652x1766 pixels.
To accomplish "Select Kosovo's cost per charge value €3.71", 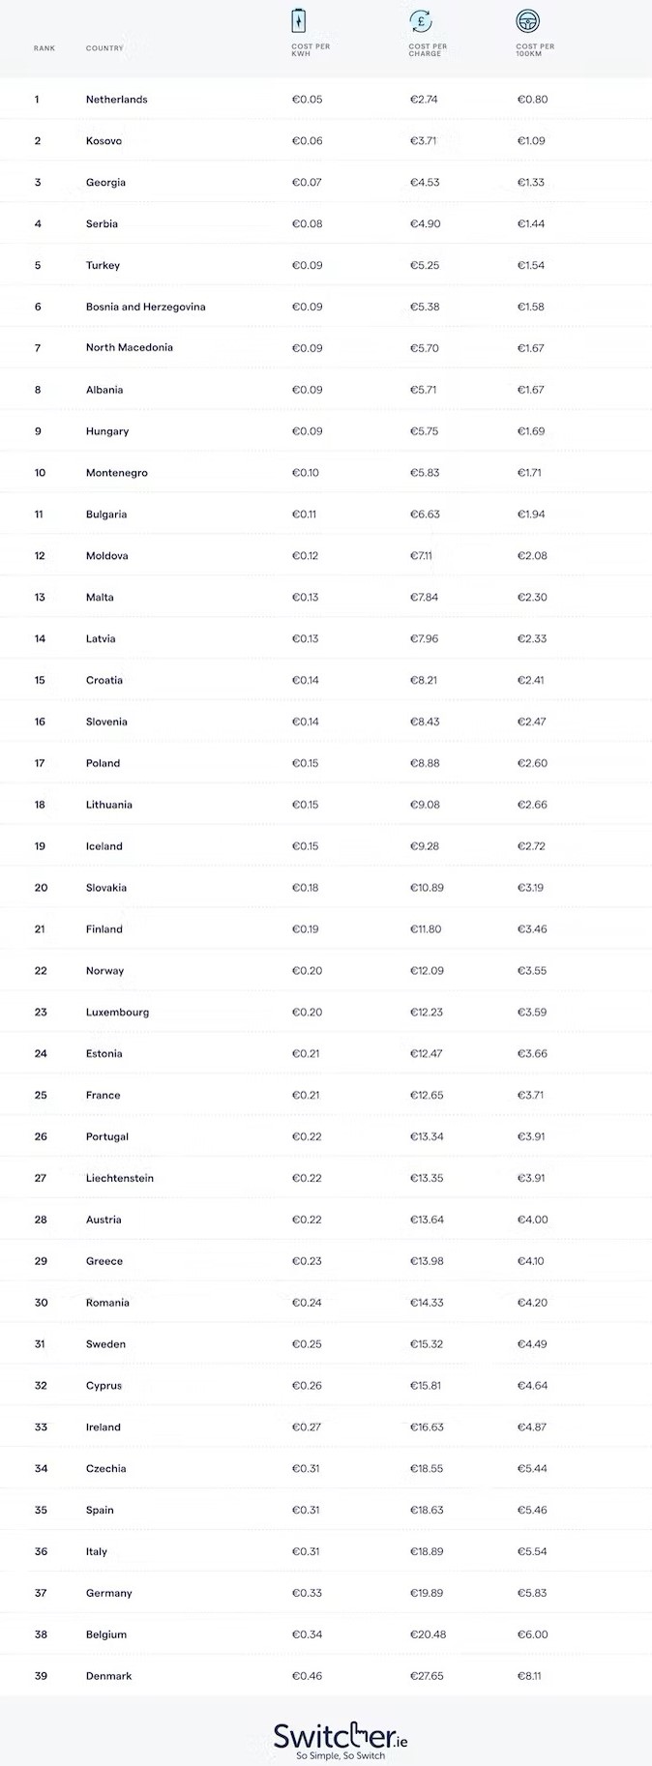I will point(423,141).
